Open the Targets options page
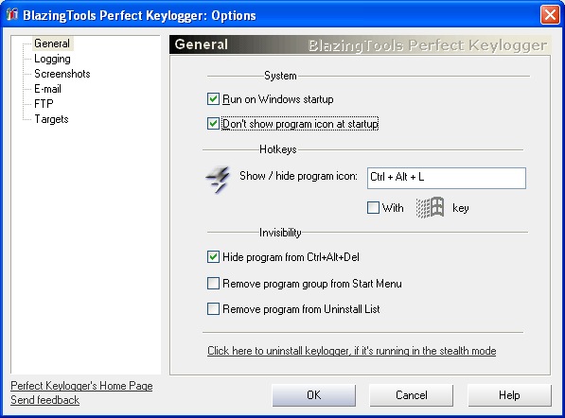Viewport: 565px width, 418px height. point(51,119)
